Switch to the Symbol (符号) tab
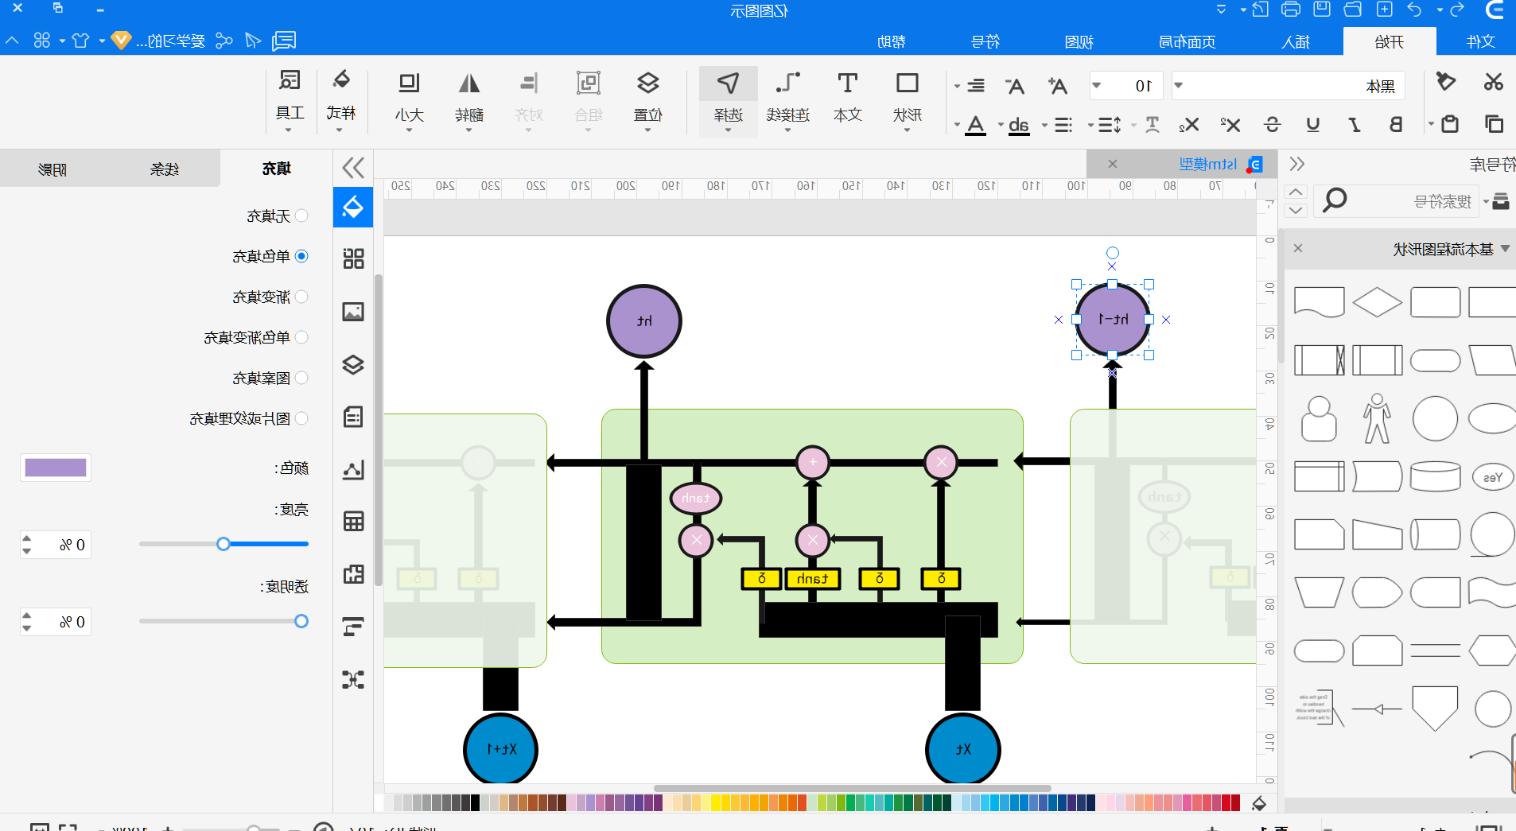 point(985,41)
